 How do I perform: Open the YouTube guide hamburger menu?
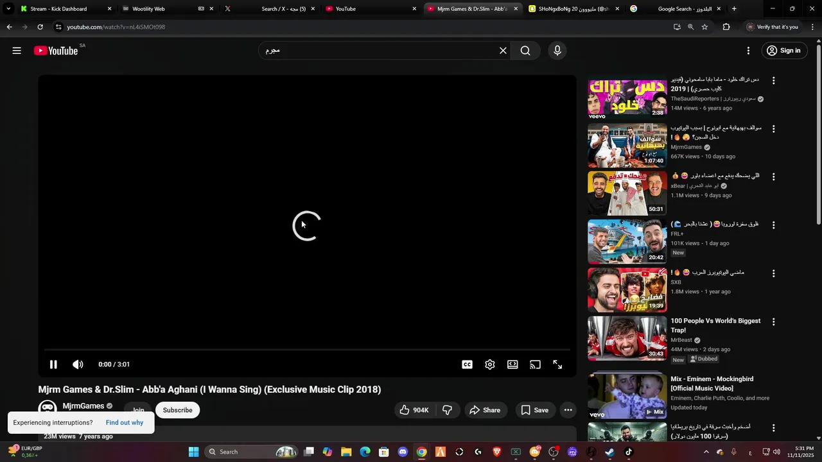pyautogui.click(x=17, y=51)
